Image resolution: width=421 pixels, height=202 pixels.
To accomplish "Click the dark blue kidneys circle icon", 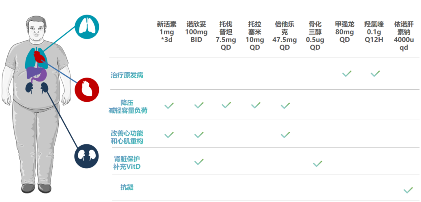I will [87, 156].
